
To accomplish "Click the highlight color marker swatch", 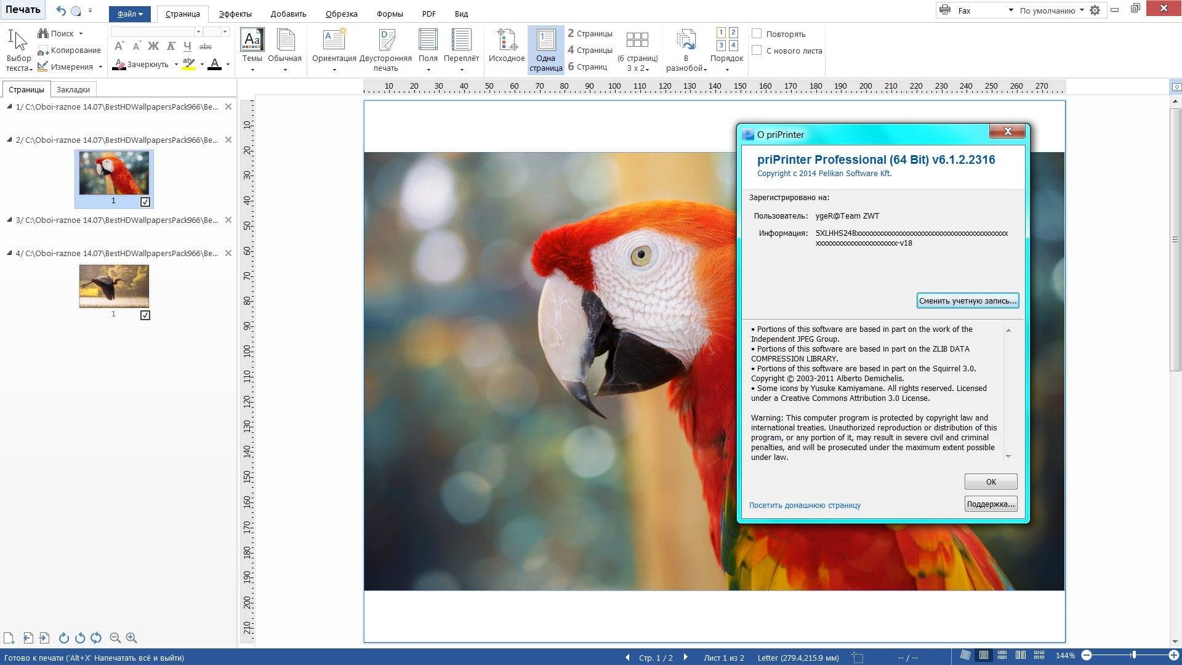I will point(188,64).
